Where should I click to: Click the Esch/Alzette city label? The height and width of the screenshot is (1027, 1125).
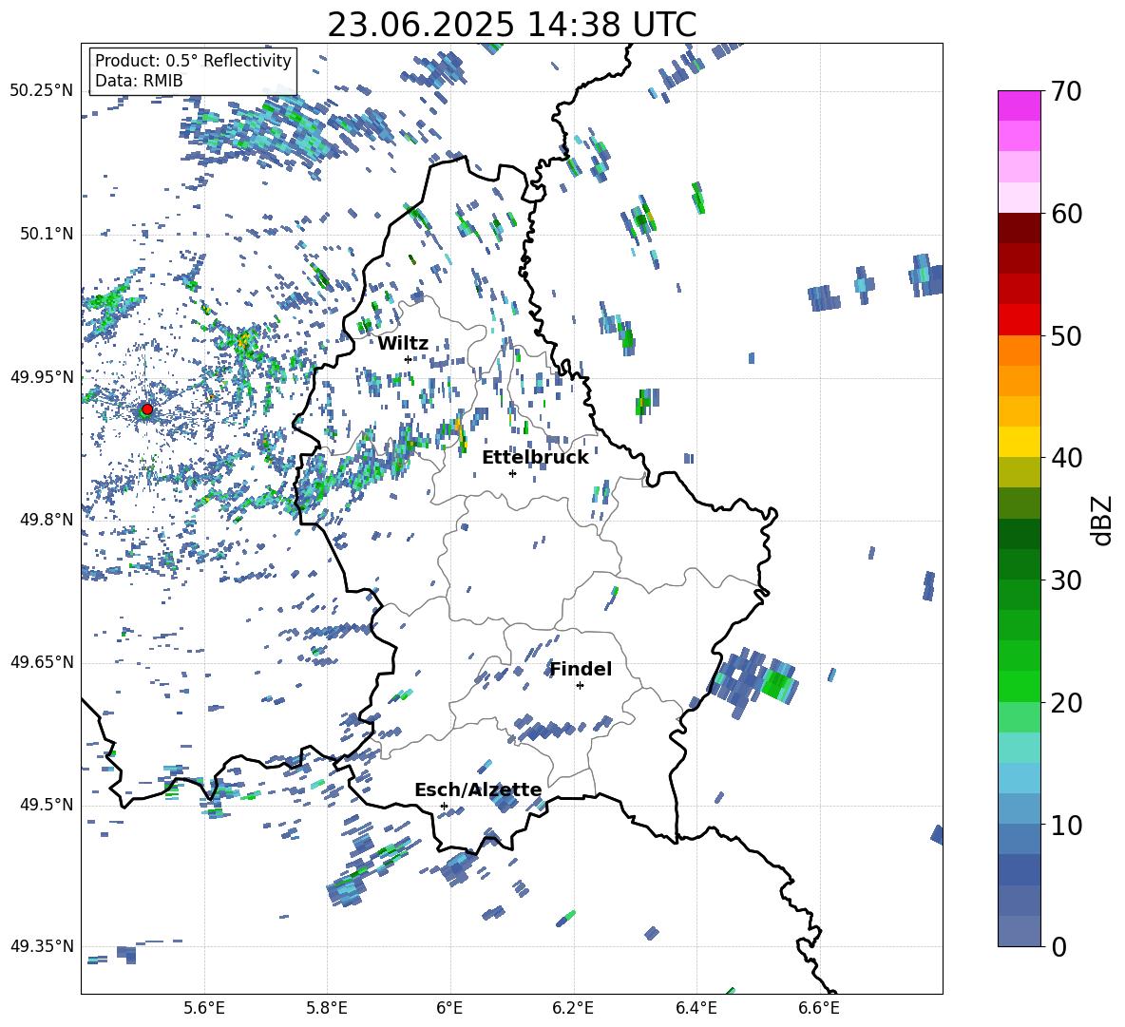[x=478, y=789]
